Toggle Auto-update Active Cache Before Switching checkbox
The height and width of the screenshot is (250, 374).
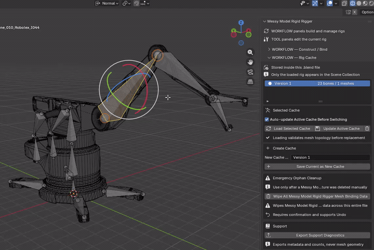(x=266, y=119)
